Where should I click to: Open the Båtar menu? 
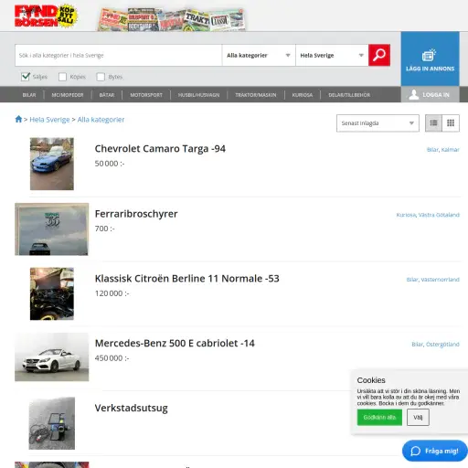coord(107,95)
